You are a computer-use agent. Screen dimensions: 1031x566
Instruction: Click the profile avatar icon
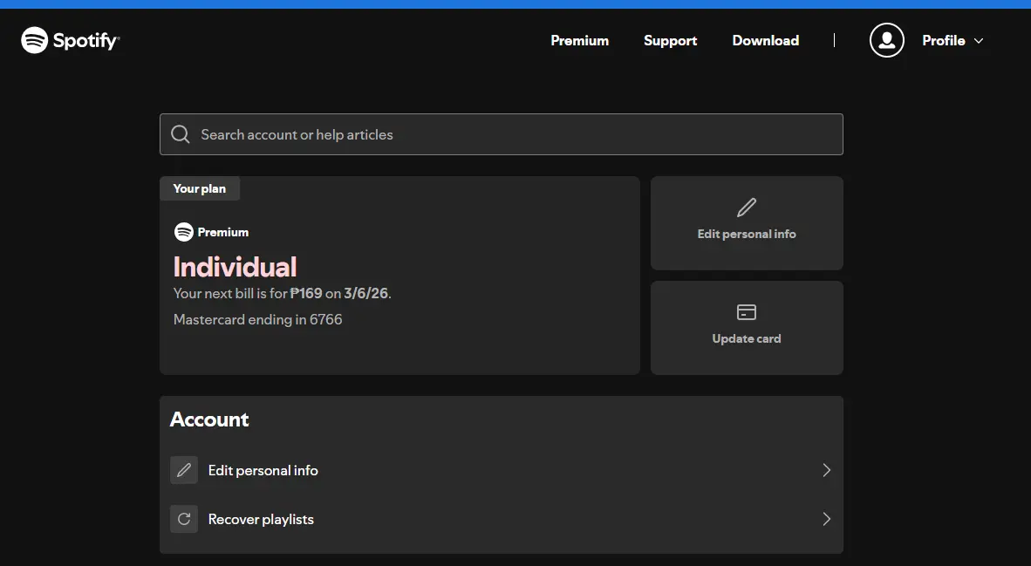(x=886, y=40)
